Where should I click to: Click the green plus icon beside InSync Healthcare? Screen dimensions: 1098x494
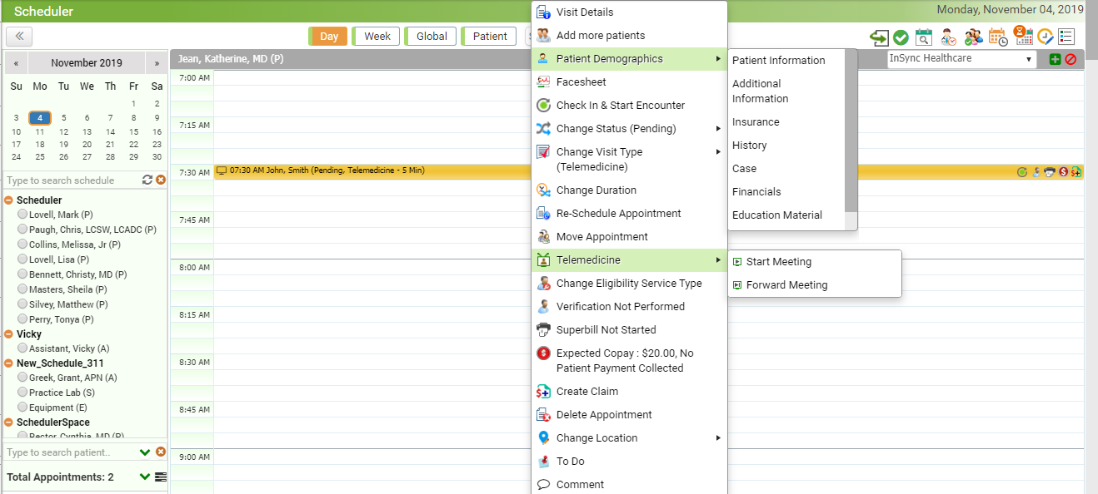[x=1056, y=59]
